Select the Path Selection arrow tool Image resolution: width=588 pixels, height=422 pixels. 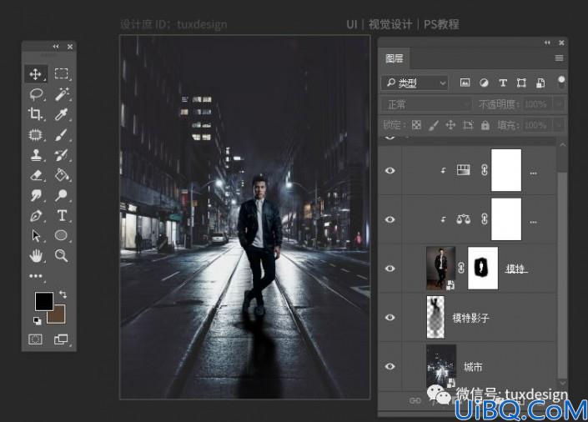(36, 235)
